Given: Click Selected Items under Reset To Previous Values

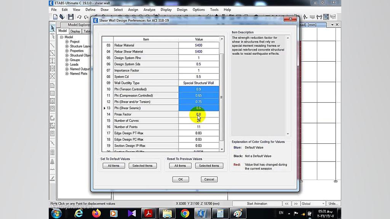Looking at the screenshot, I should (x=209, y=166).
